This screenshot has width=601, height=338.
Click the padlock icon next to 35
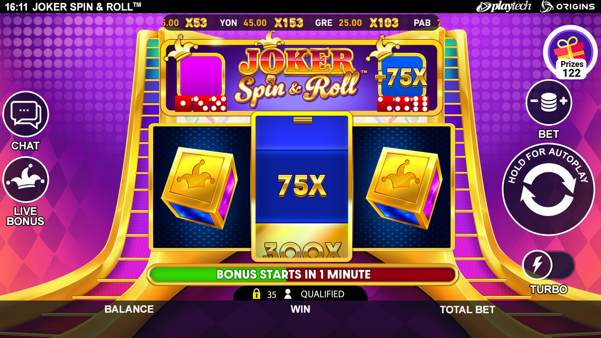point(257,294)
